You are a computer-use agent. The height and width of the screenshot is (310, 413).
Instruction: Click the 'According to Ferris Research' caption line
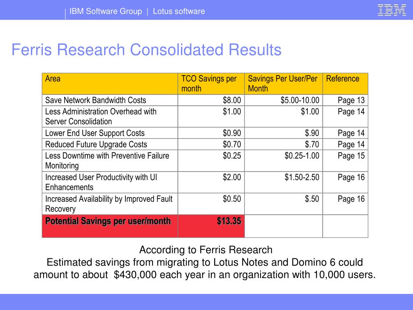coord(206,250)
